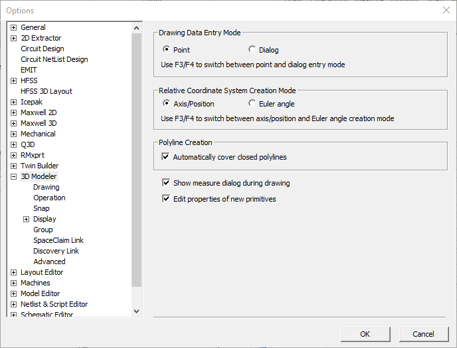Select Snap in the options tree
The width and height of the screenshot is (457, 348).
point(41,208)
